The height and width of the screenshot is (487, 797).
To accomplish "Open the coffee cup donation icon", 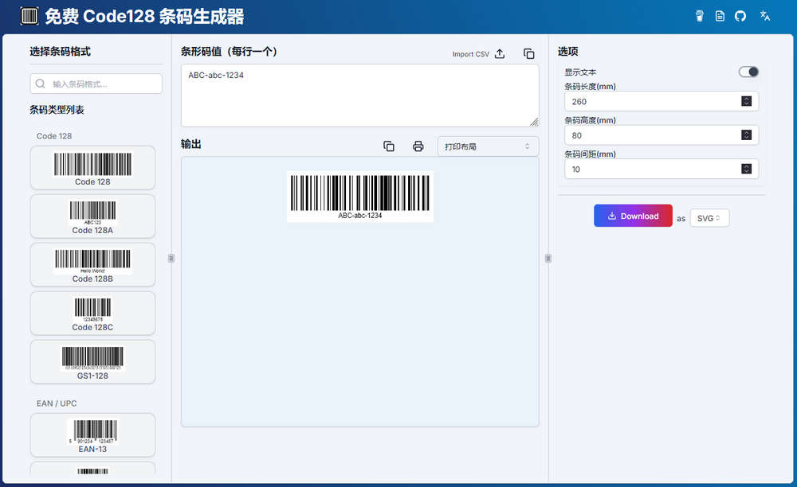I will [x=700, y=16].
